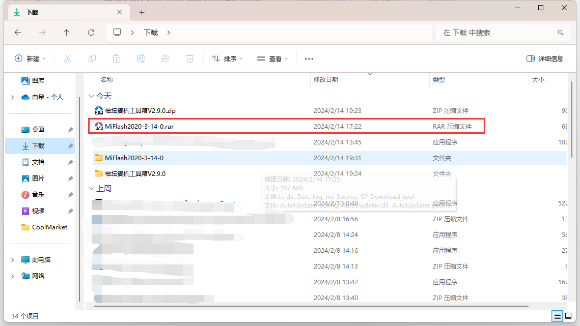This screenshot has width=580, height=326.
Task: Open the 新建 dropdown menu
Action: coord(31,58)
